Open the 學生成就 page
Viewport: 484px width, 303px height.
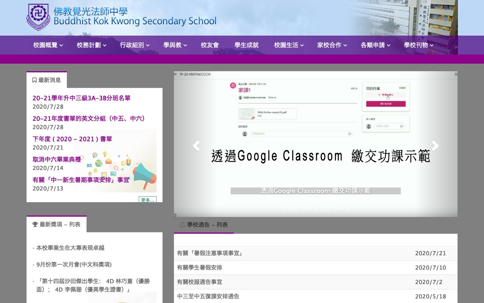point(247,45)
